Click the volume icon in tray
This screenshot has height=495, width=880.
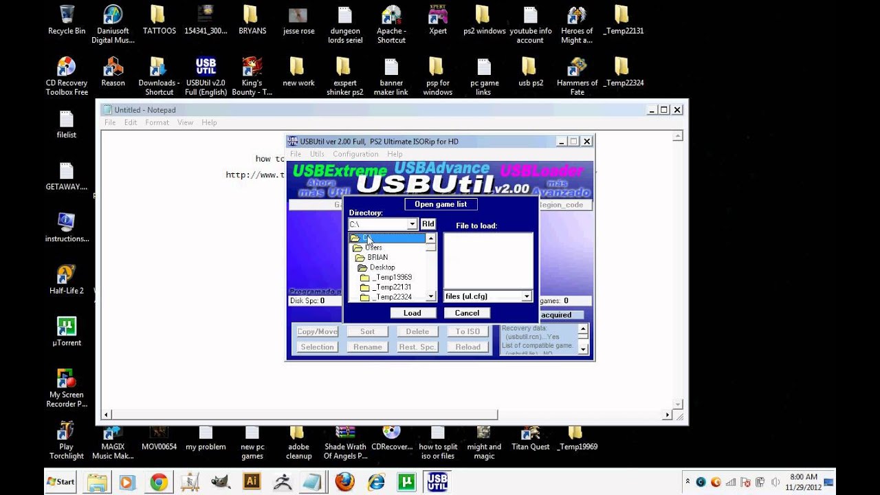click(x=775, y=482)
